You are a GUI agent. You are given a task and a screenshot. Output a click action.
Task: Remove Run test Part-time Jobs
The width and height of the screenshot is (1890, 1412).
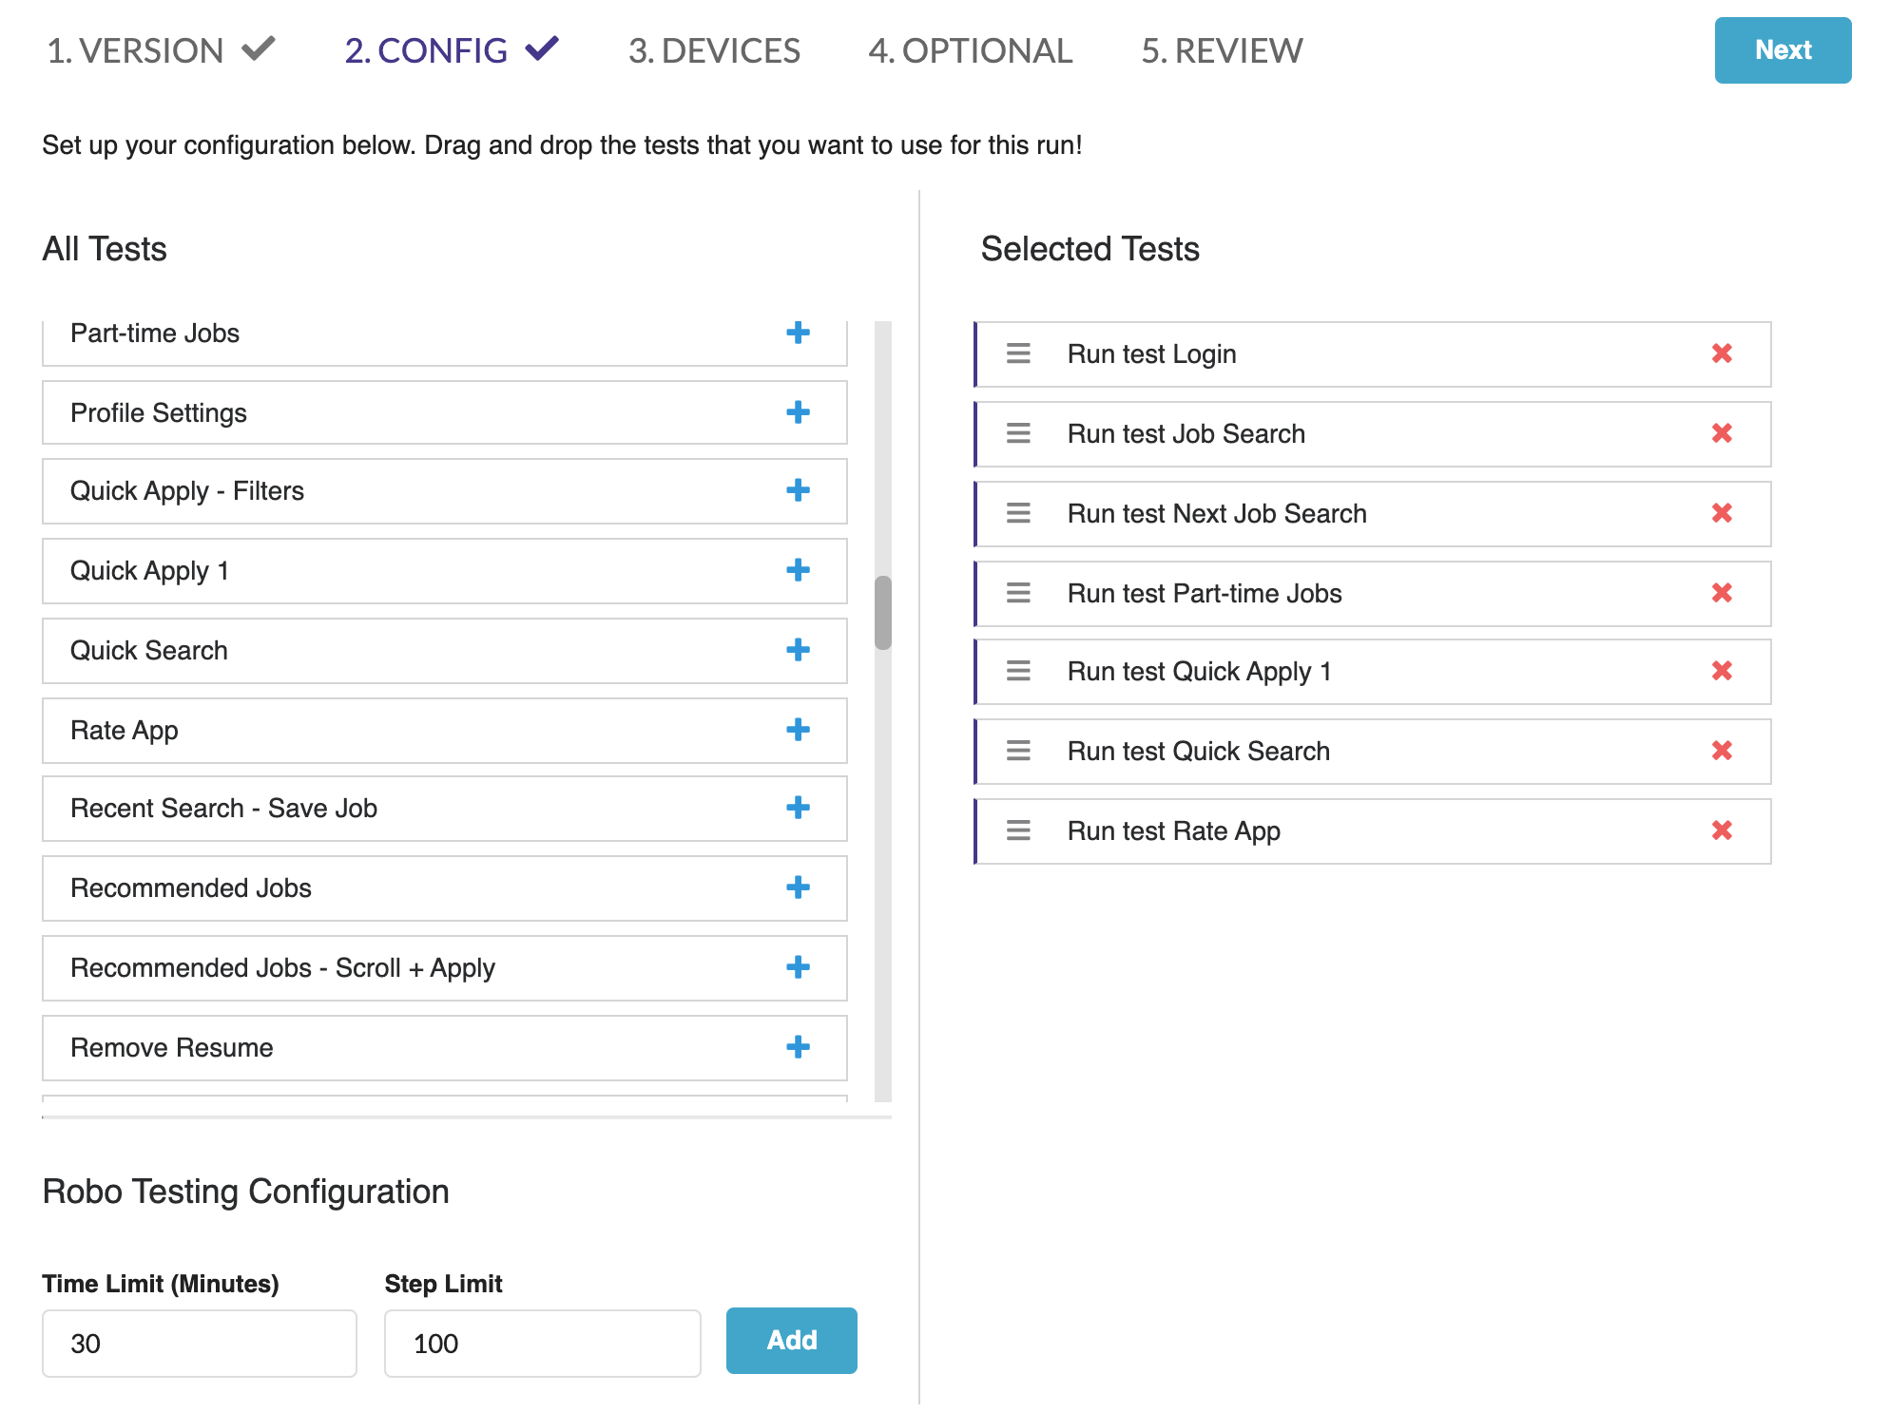(x=1721, y=593)
